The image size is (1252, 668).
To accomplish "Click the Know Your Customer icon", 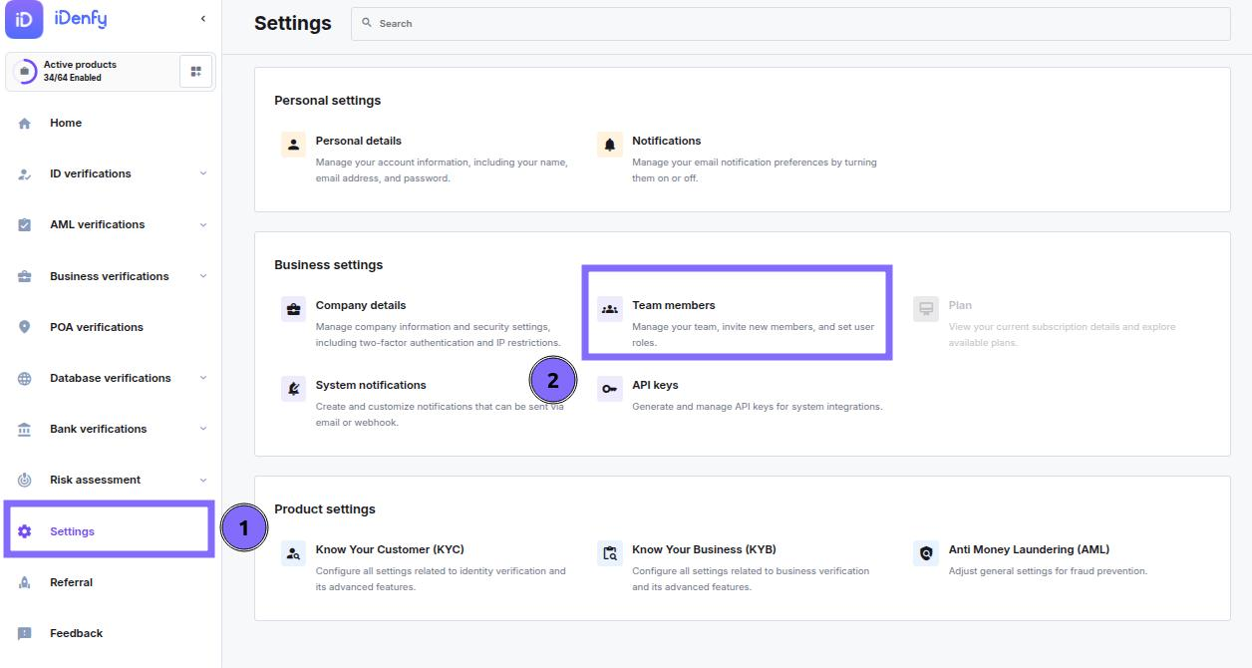I will [x=293, y=553].
